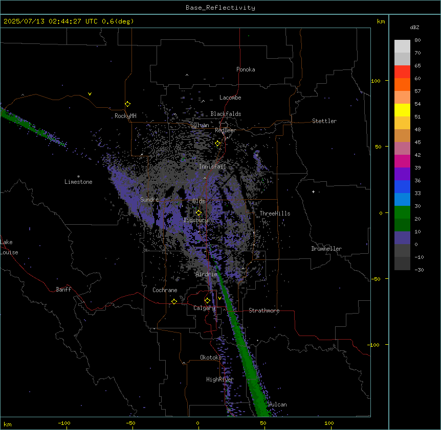Select the HighRiver label

[220, 379]
